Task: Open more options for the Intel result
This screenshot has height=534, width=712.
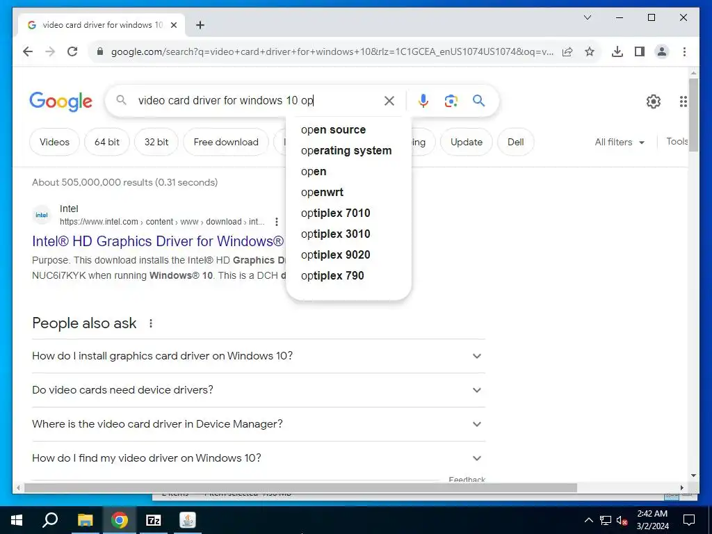Action: tap(277, 222)
